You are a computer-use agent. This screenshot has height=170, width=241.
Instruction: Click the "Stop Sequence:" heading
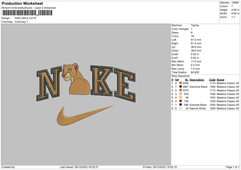[x=181, y=76]
